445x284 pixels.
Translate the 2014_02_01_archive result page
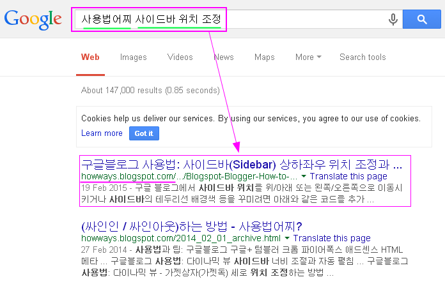[x=332, y=238]
